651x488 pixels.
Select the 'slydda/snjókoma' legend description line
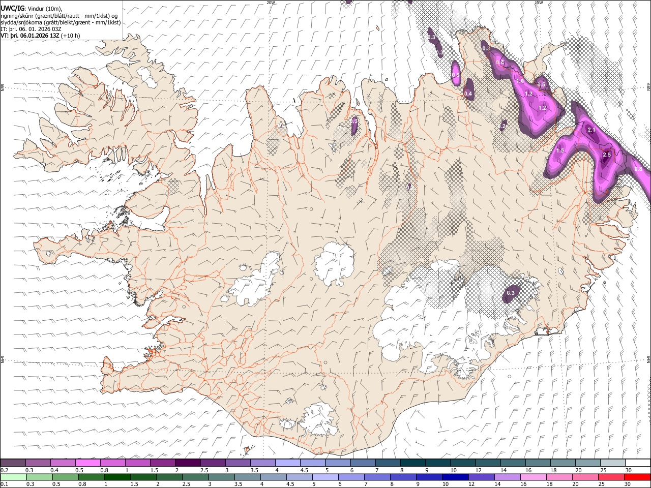61,22
